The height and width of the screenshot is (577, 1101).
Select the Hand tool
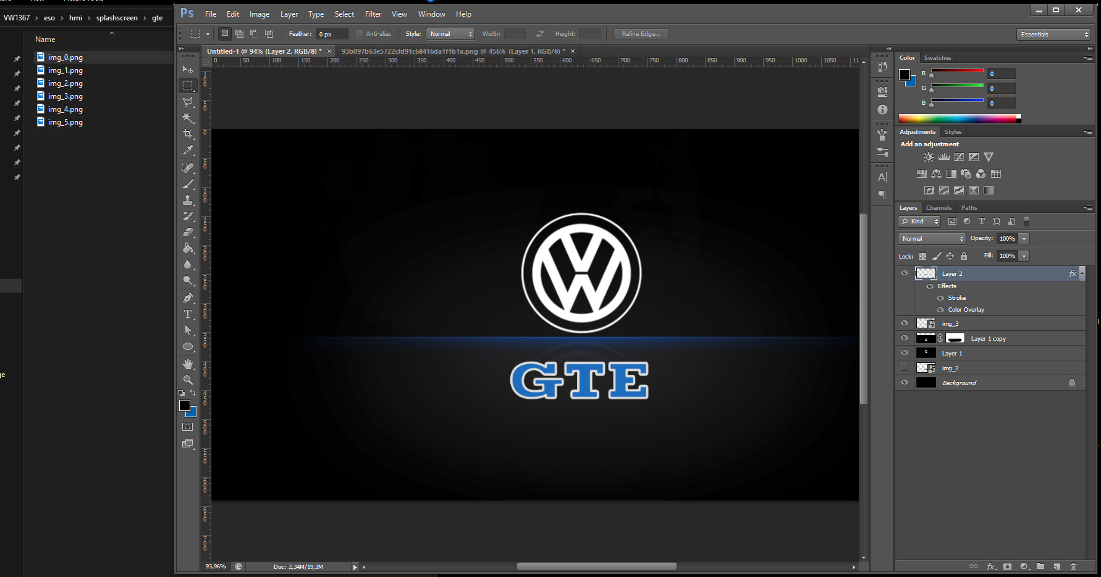pos(188,363)
